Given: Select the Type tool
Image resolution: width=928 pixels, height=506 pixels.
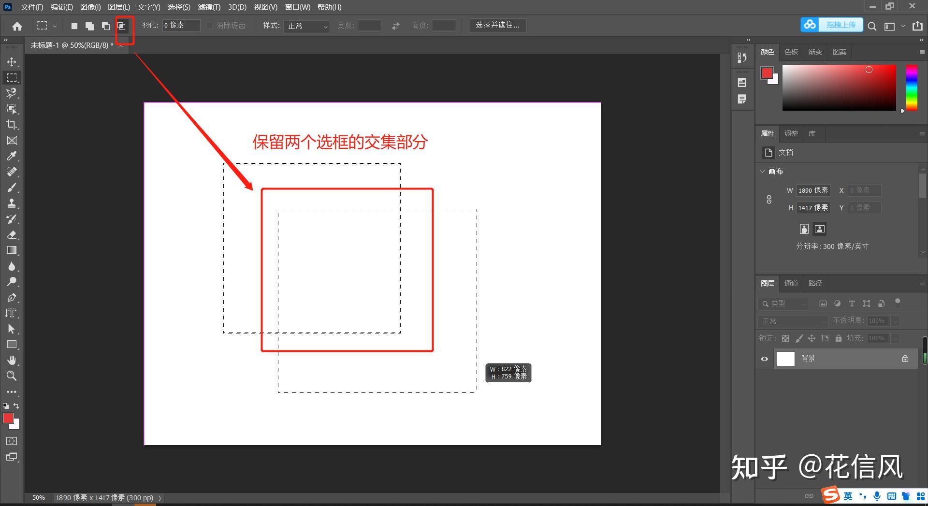Looking at the screenshot, I should (12, 313).
